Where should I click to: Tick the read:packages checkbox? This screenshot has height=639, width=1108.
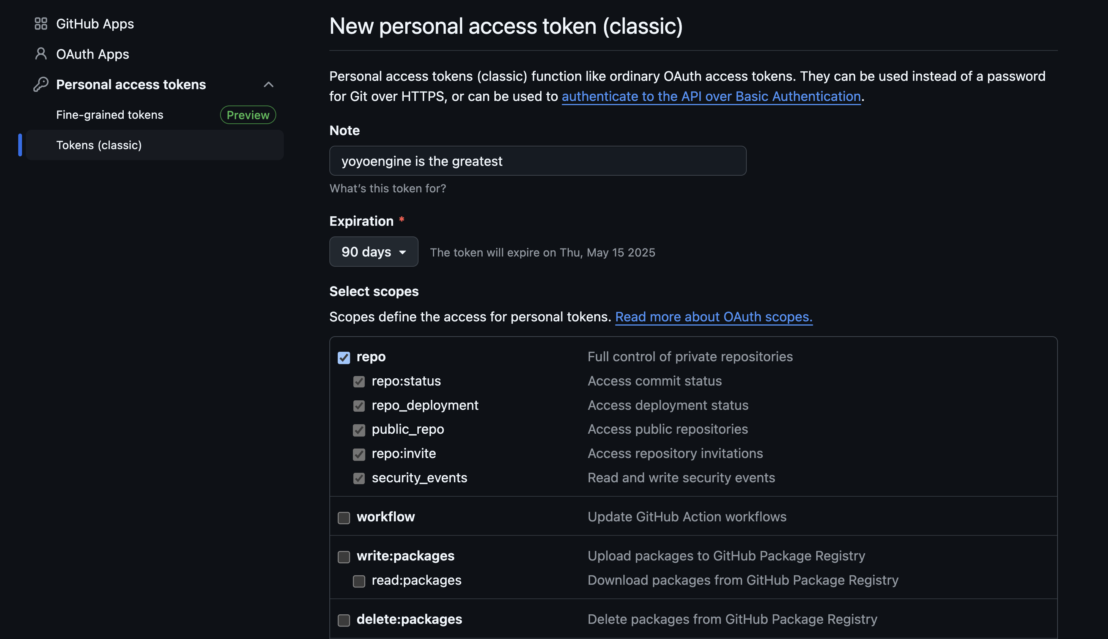(x=359, y=581)
